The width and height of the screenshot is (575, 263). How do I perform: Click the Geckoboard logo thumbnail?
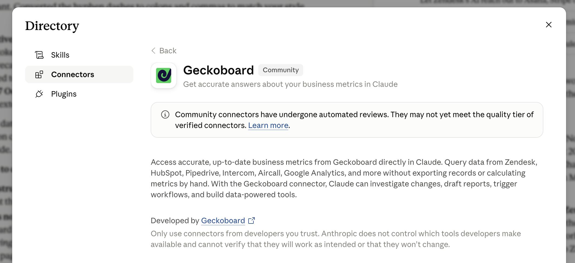pyautogui.click(x=164, y=75)
